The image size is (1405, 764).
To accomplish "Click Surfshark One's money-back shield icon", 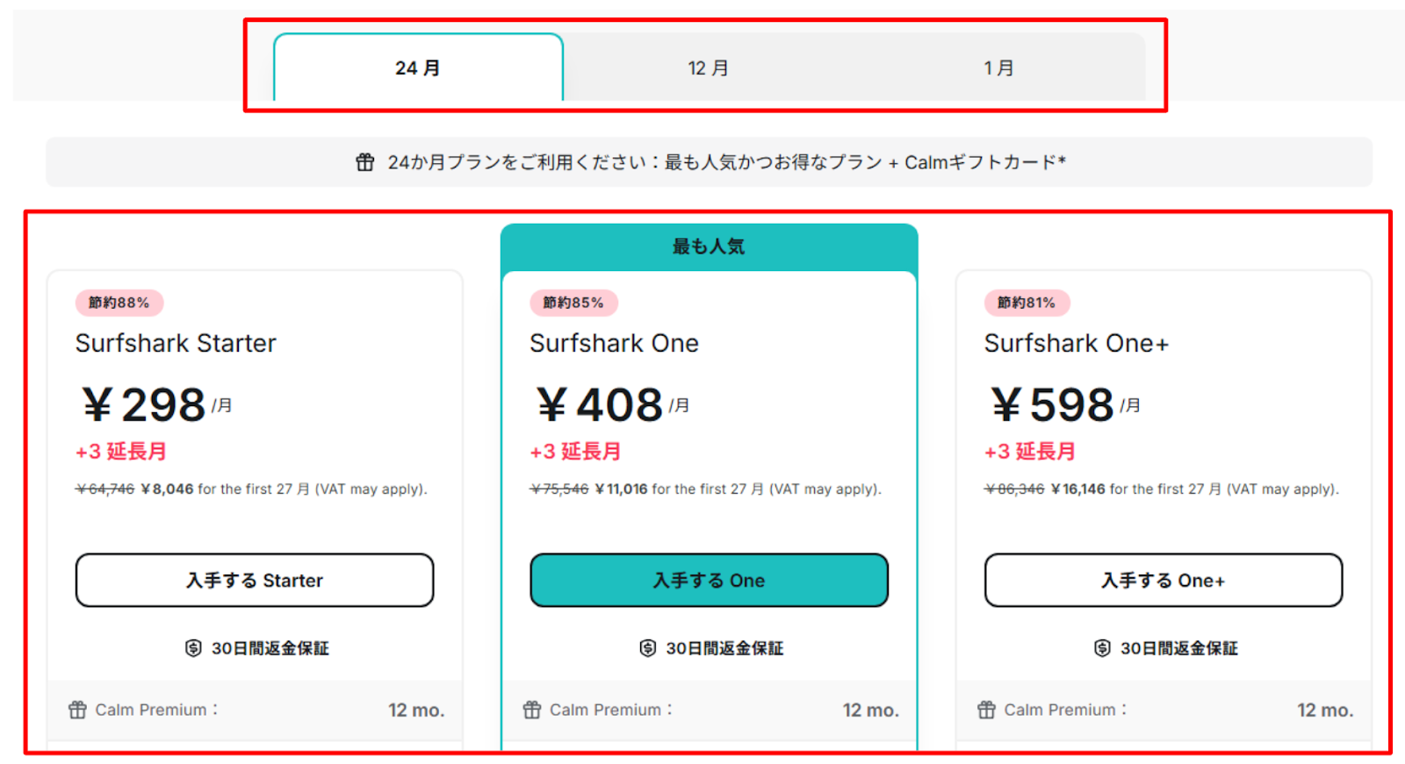I will coord(648,648).
